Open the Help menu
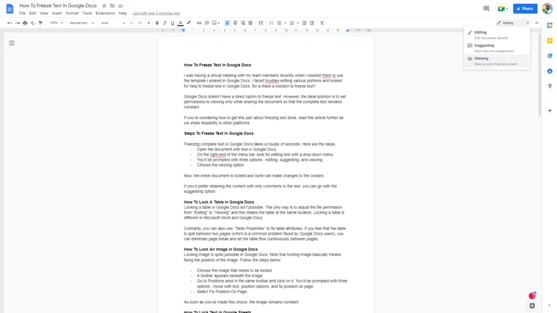 (x=122, y=13)
